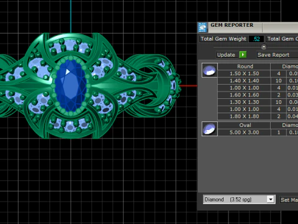Select the 1.50 X 1.50 row
298x224 pixels.
click(x=258, y=73)
